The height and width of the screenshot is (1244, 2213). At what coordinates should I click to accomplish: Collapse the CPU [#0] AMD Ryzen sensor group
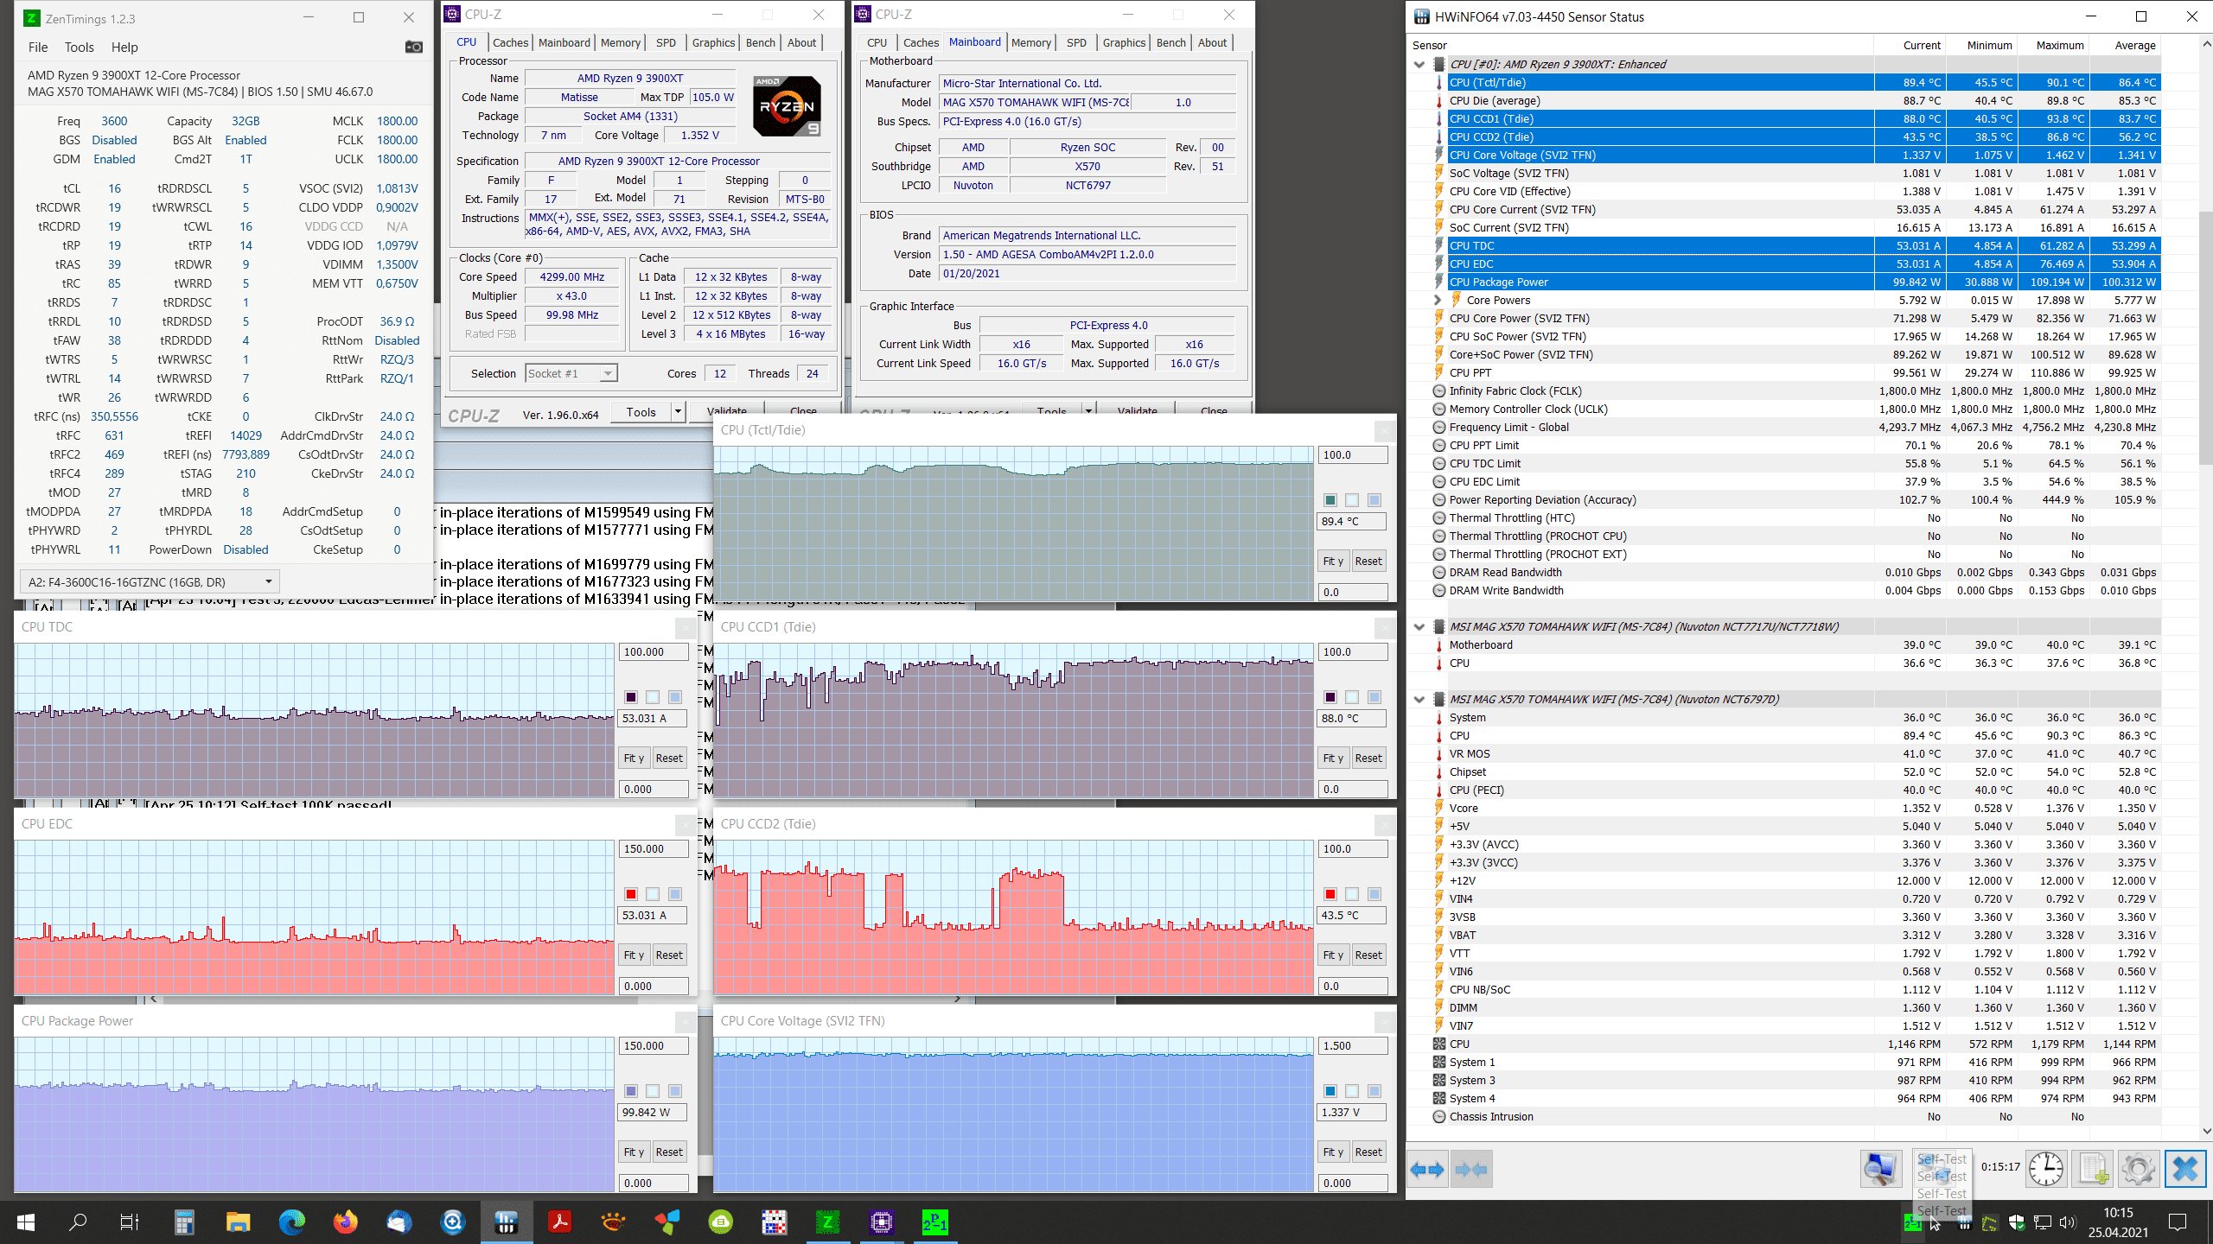coord(1419,64)
